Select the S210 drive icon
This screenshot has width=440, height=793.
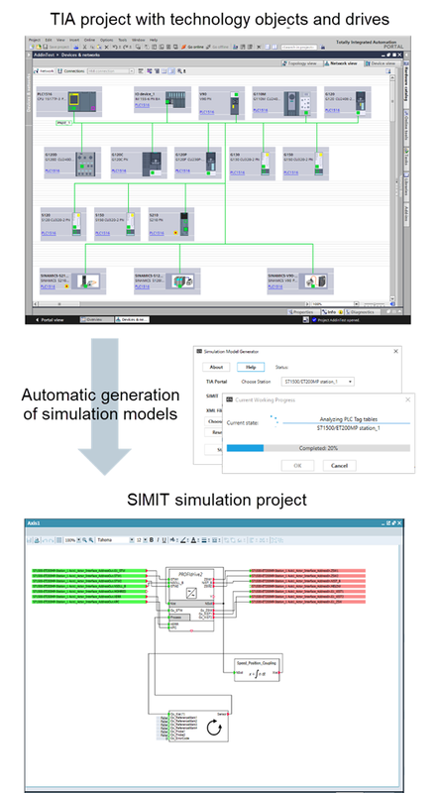click(185, 223)
